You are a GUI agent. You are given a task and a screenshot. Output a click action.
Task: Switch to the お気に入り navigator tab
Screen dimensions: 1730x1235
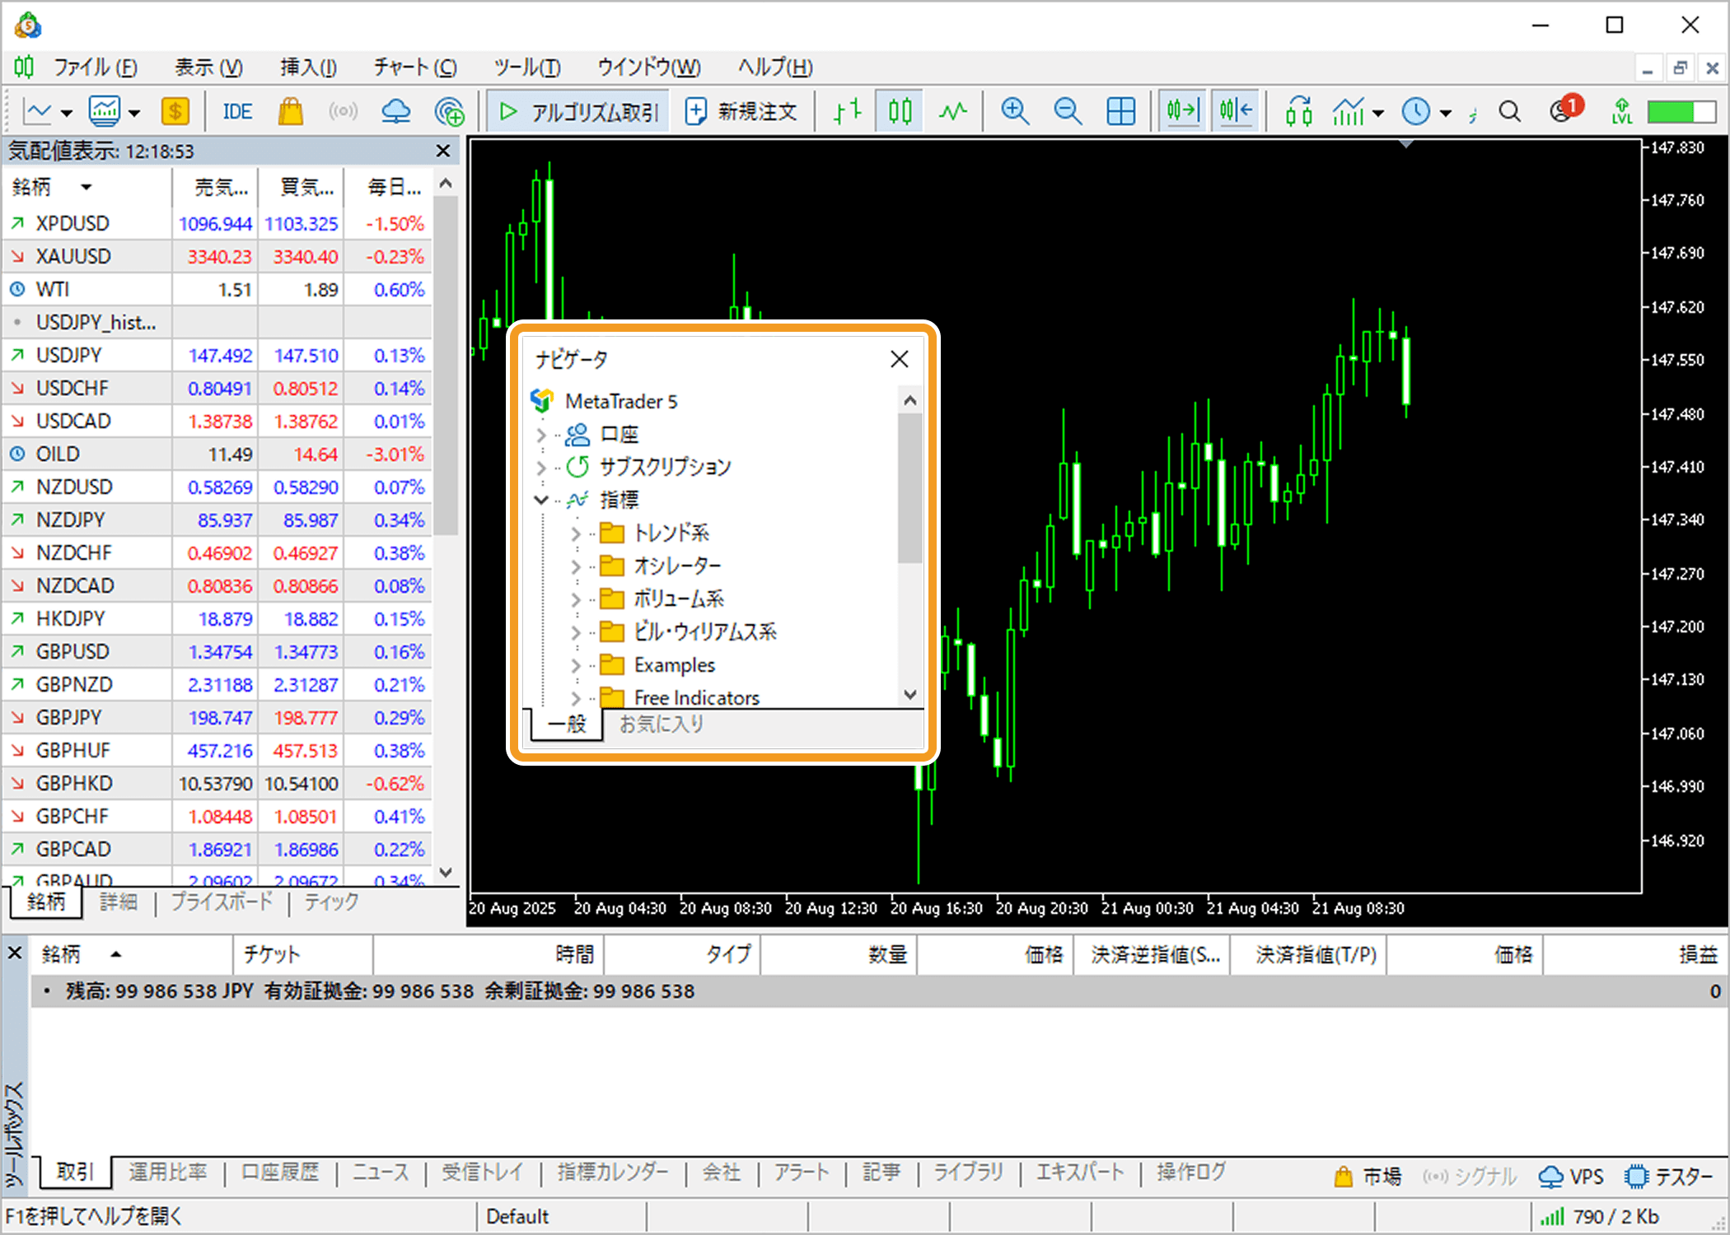point(661,724)
